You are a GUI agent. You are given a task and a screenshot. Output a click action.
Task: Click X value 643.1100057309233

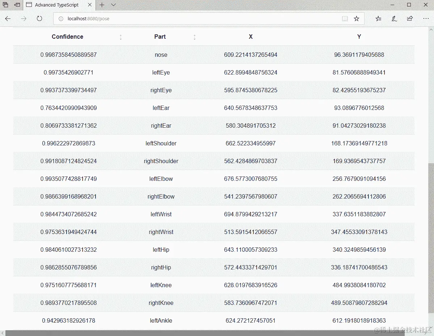[x=250, y=250]
